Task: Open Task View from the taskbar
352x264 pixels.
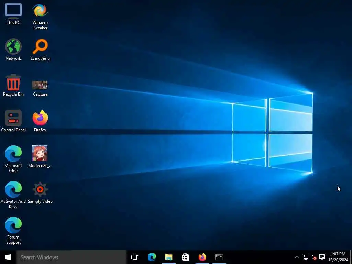Action: tap(135, 257)
